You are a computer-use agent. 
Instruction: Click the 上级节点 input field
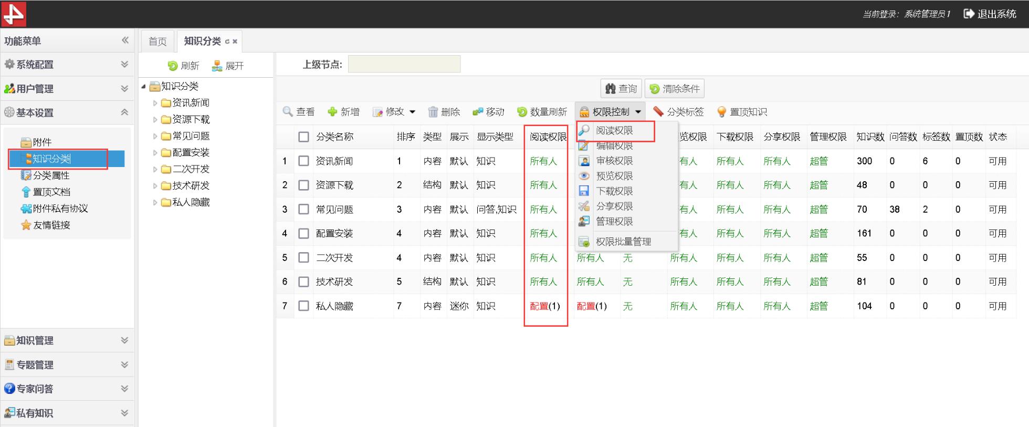[404, 64]
